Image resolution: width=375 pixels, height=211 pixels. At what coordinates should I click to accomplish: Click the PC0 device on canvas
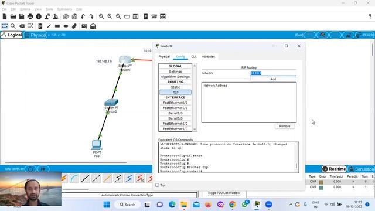pyautogui.click(x=96, y=145)
